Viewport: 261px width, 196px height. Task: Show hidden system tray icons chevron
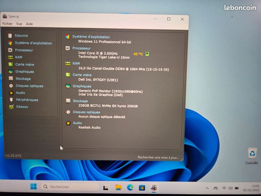point(207,188)
